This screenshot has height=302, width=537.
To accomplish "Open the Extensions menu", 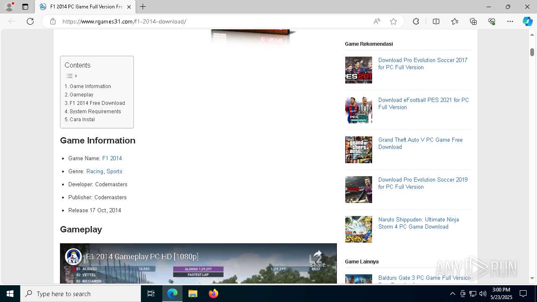I will 416,21.
